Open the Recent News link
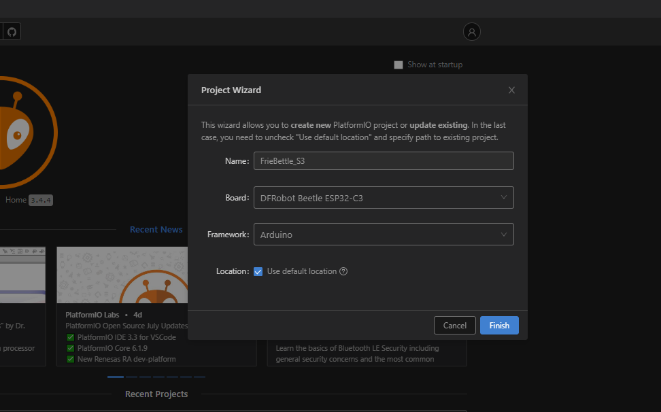661x412 pixels. click(x=156, y=230)
